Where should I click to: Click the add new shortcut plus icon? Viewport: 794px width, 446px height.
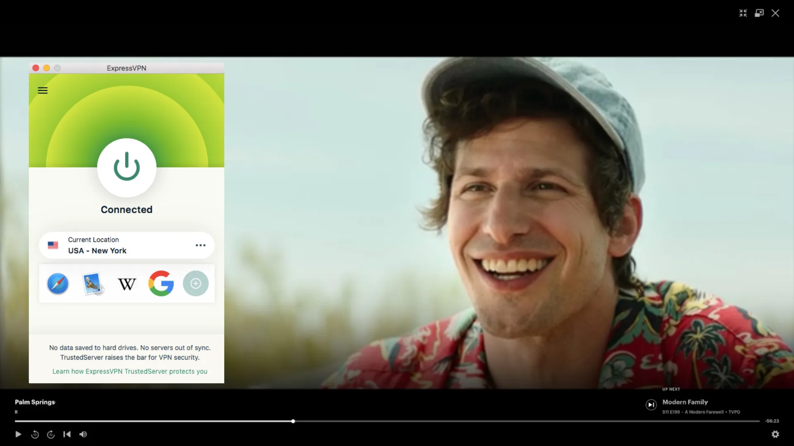195,282
